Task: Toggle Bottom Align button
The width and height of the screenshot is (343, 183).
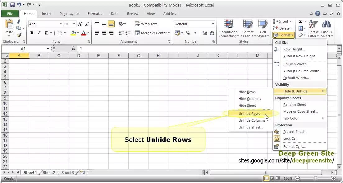Action: tap(111, 24)
